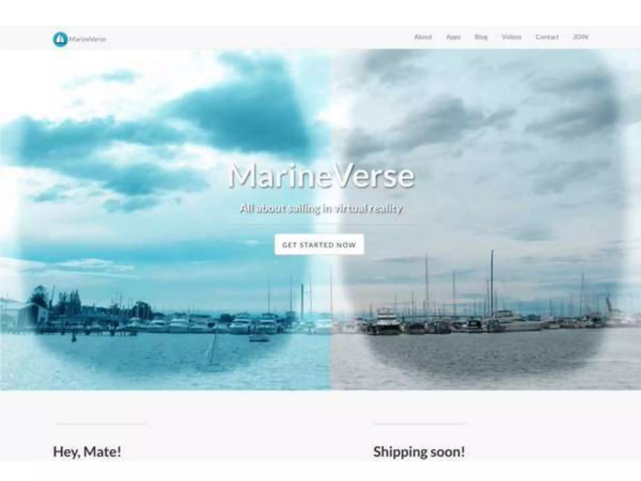Go to the Apps menu item
The height and width of the screenshot is (481, 641).
click(x=453, y=37)
